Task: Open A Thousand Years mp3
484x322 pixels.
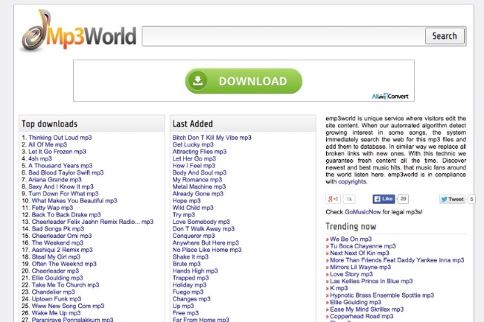Action: pos(60,166)
